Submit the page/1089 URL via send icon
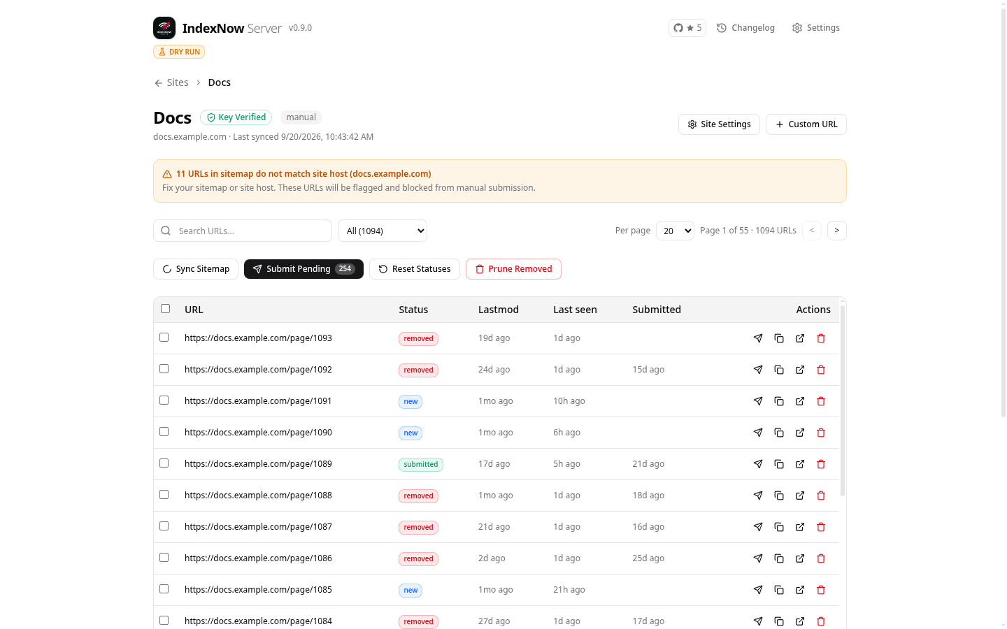 click(758, 464)
